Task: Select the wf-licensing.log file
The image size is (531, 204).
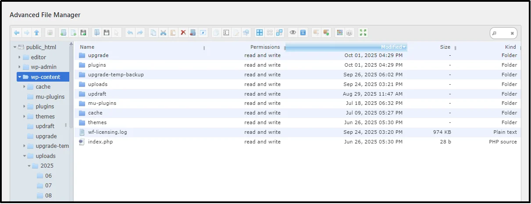Action: point(298,132)
